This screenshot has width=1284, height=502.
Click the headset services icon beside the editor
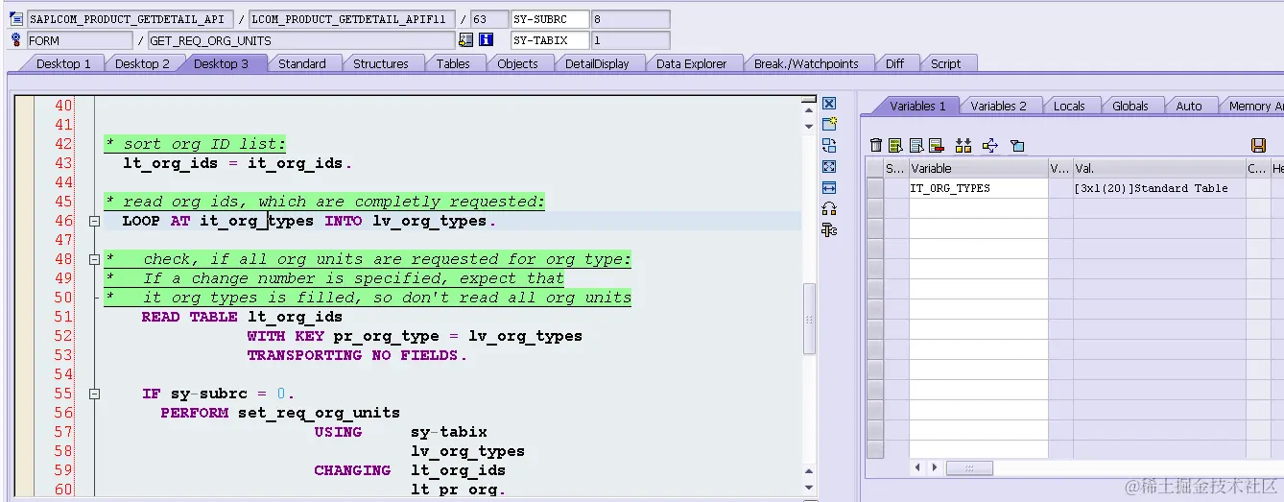829,208
